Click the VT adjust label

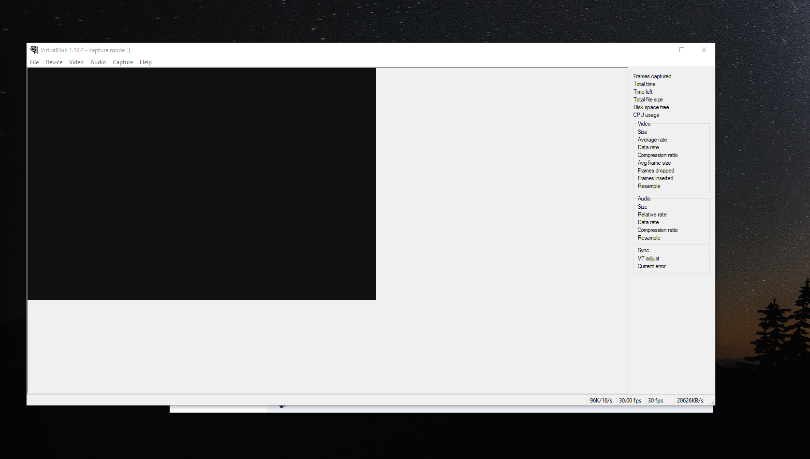point(648,258)
